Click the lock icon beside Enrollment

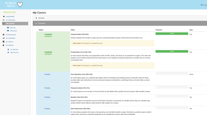[8, 50]
